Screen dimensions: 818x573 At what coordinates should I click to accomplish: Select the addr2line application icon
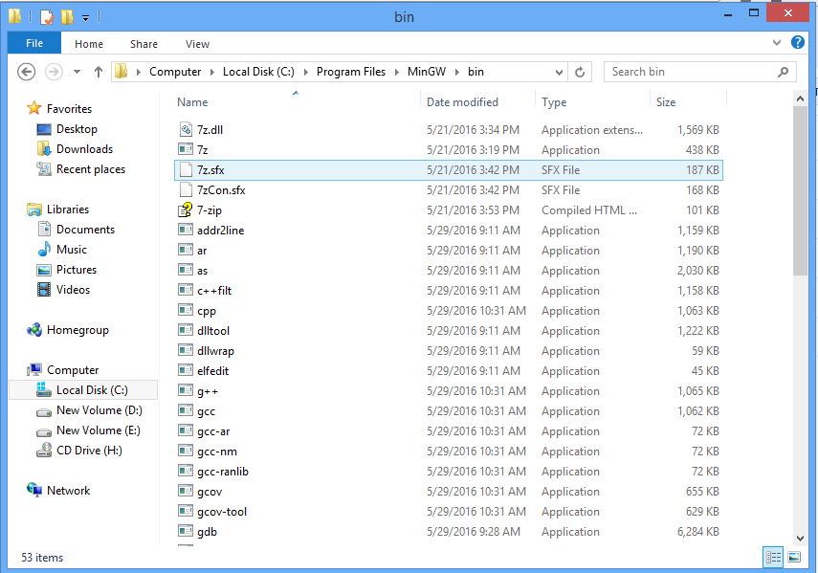point(186,230)
